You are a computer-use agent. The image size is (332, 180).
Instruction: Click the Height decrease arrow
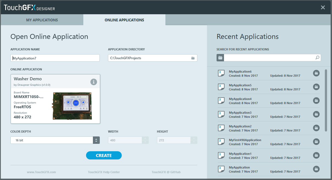tap(194, 142)
